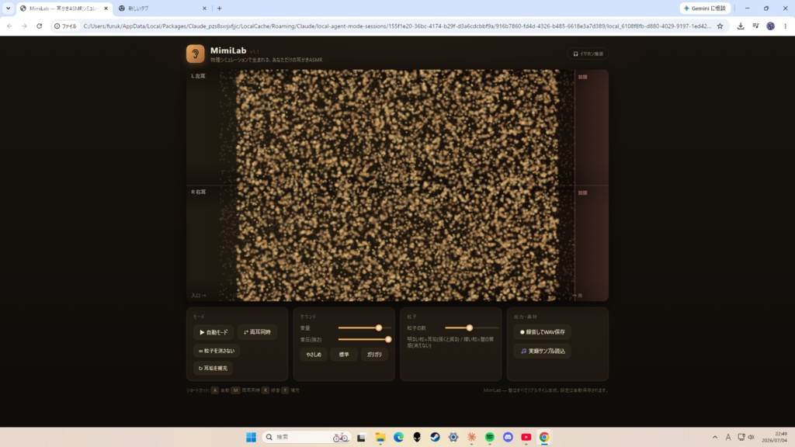Click 耳垢を補充 refill button
The image size is (795, 447).
tap(213, 369)
